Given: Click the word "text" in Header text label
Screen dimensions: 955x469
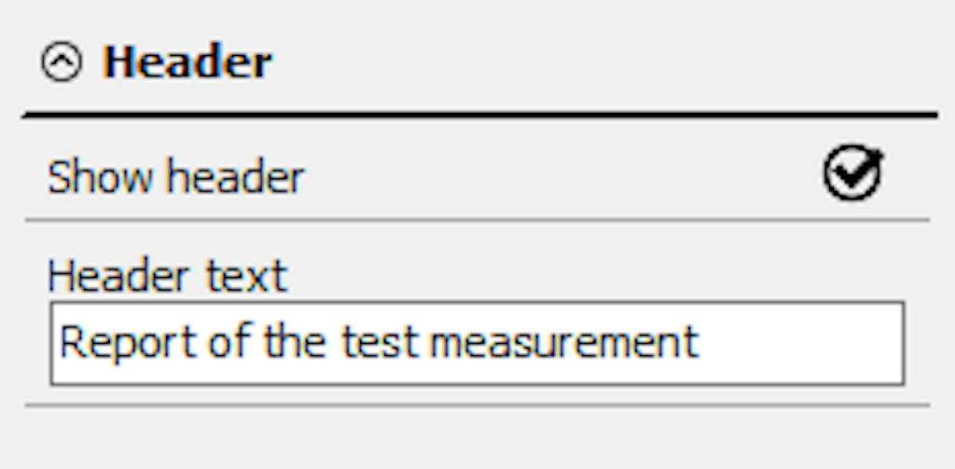Looking at the screenshot, I should coord(246,277).
